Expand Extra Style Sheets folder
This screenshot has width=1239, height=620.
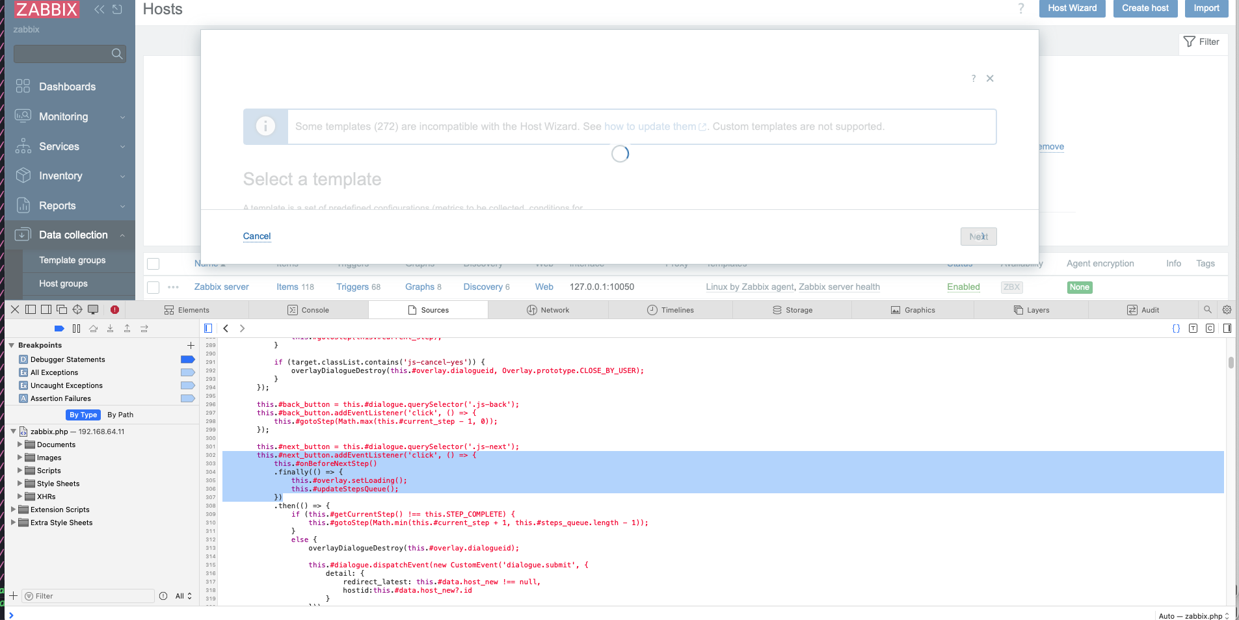click(x=13, y=523)
